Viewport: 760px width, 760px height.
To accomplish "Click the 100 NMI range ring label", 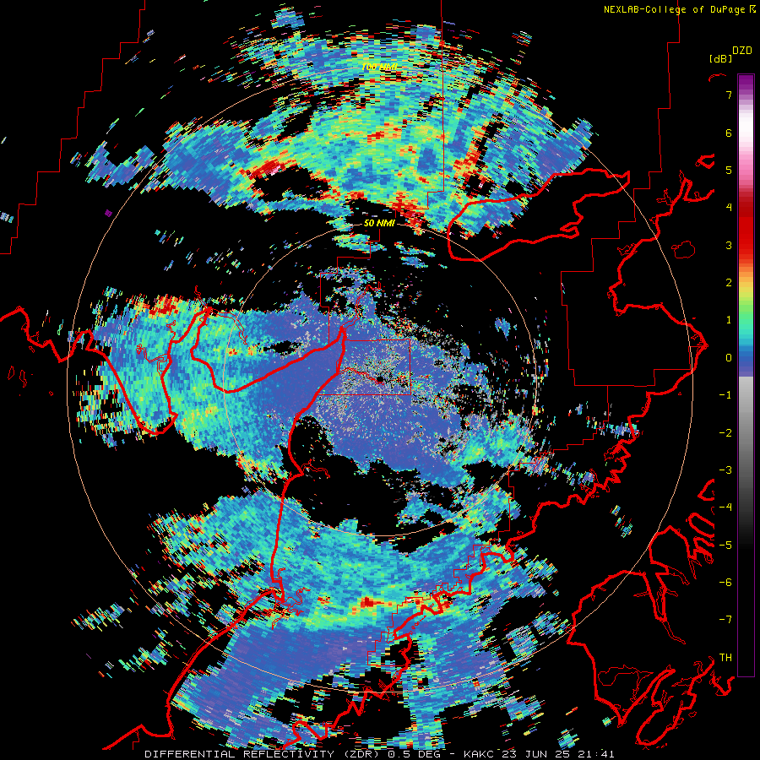I will 379,67.
